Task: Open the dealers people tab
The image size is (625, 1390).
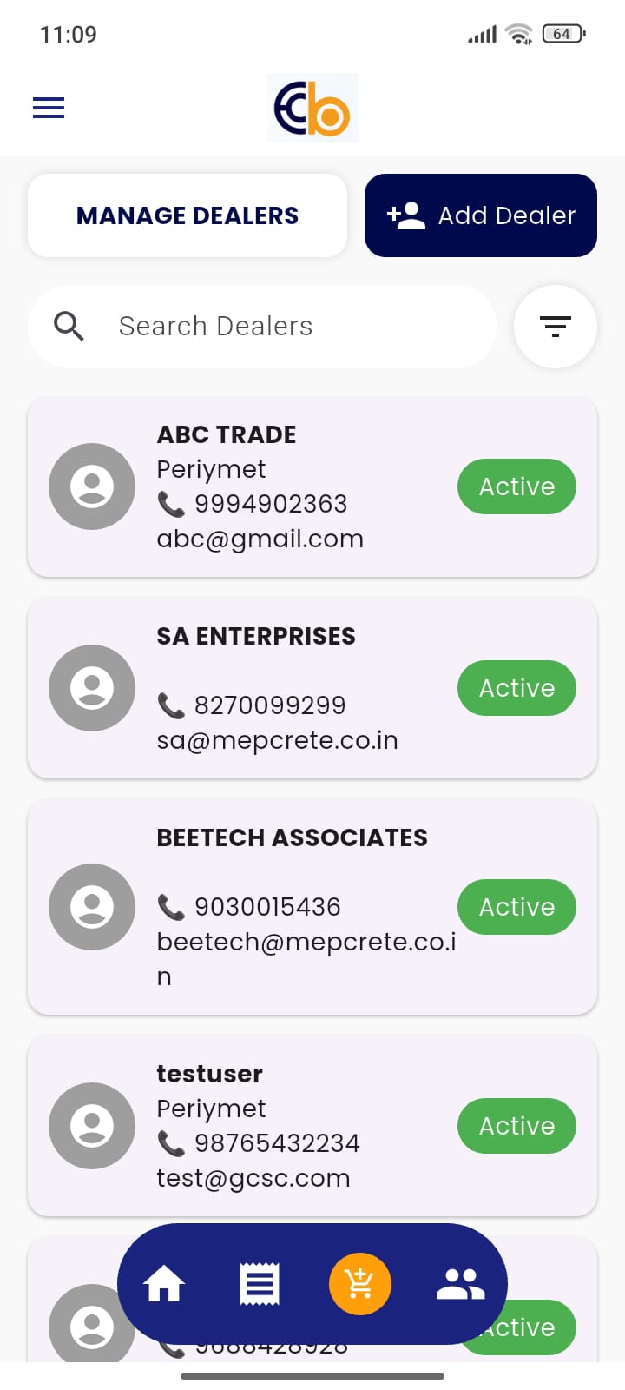Action: tap(460, 1284)
